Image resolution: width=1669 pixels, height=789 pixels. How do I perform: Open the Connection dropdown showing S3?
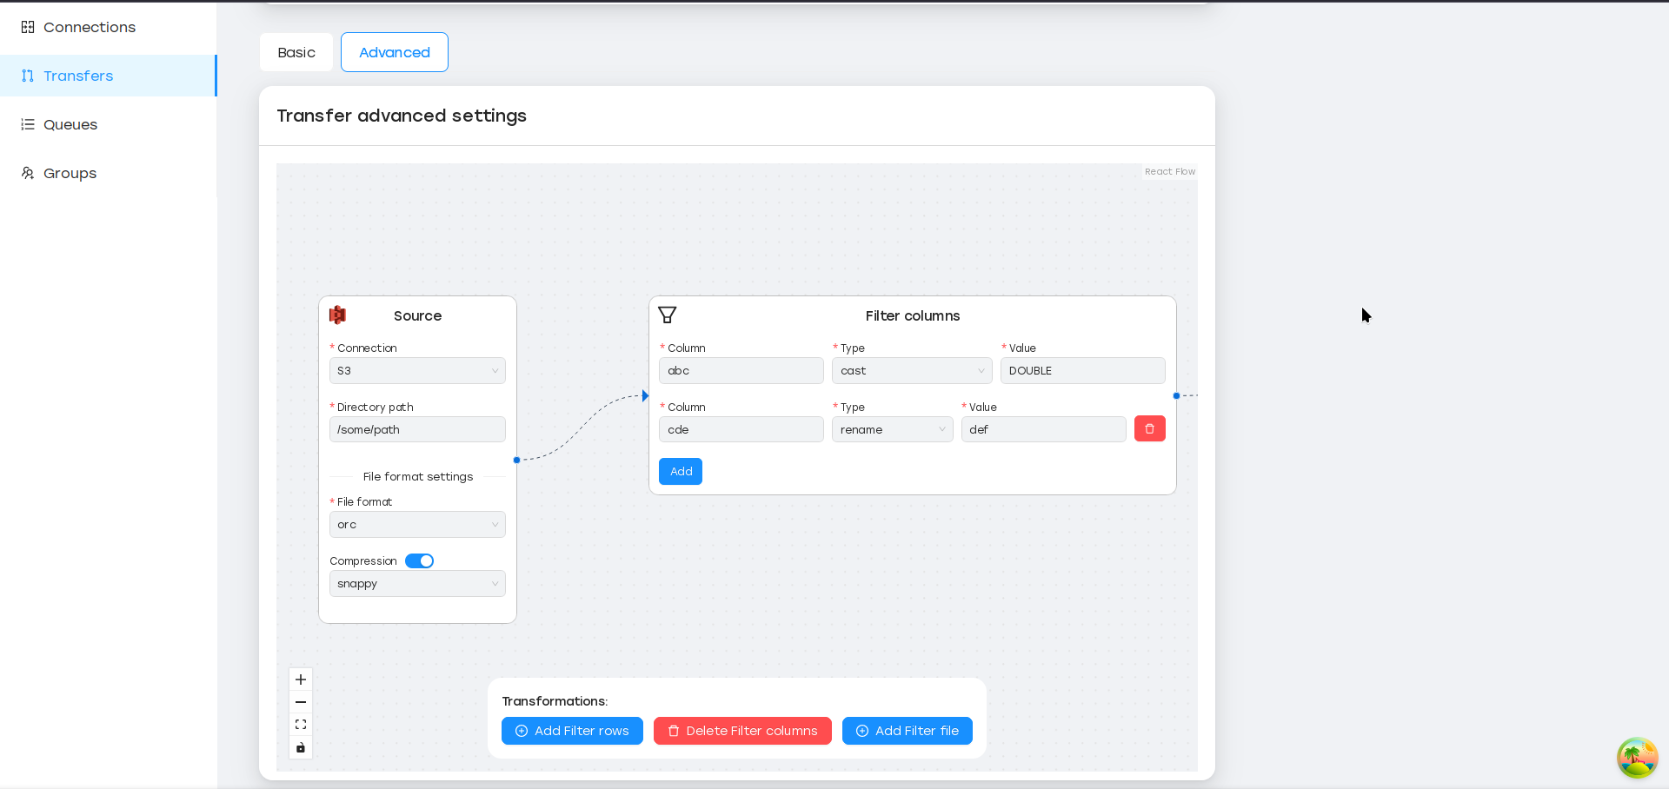[x=417, y=371]
